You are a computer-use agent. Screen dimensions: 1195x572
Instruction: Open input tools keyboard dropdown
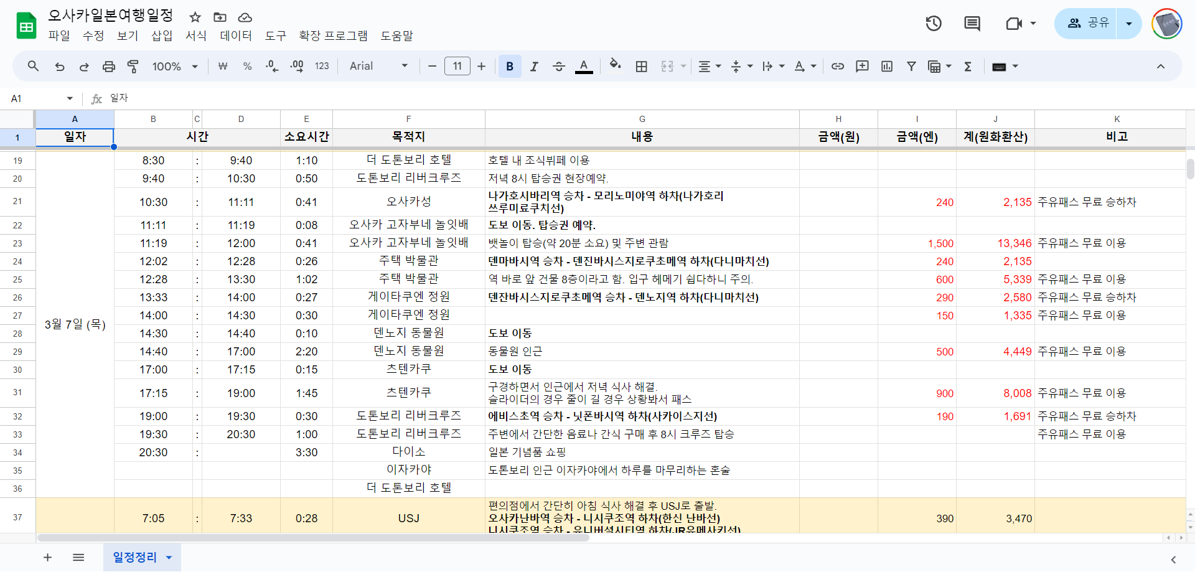point(1005,66)
